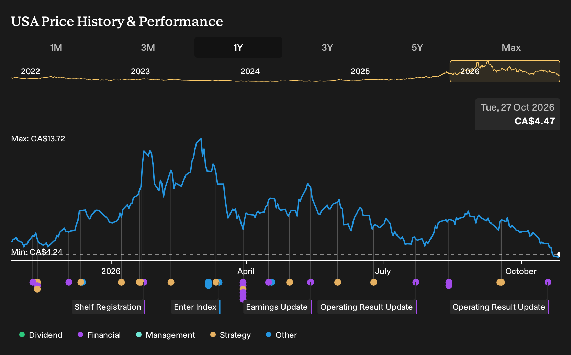The width and height of the screenshot is (571, 355).
Task: Click the current price endpoint dot on chart
Action: [x=559, y=254]
